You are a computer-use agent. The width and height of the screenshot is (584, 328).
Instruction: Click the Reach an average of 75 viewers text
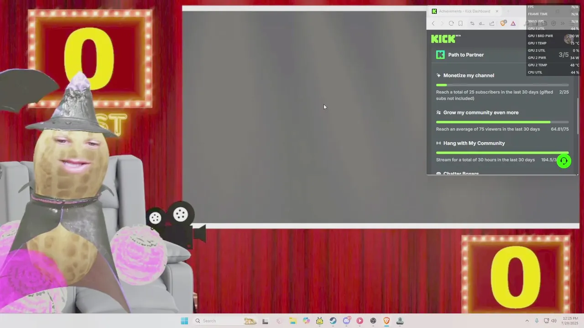[488, 129]
